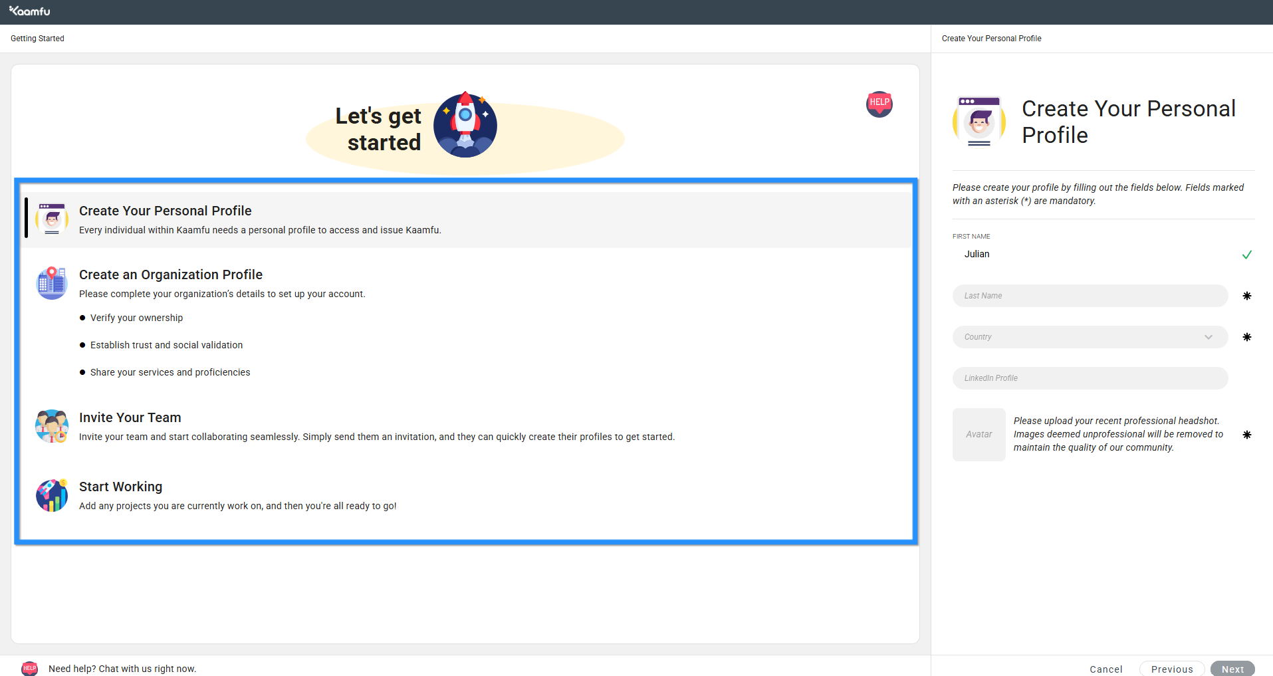The width and height of the screenshot is (1273, 676).
Task: Open the Create Your Personal Profile step
Action: click(166, 211)
